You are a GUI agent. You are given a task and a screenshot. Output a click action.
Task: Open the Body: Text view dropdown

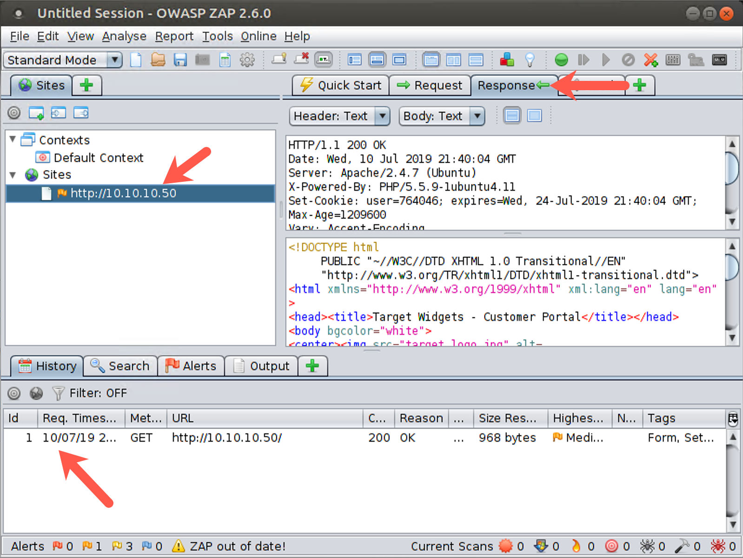click(x=442, y=116)
